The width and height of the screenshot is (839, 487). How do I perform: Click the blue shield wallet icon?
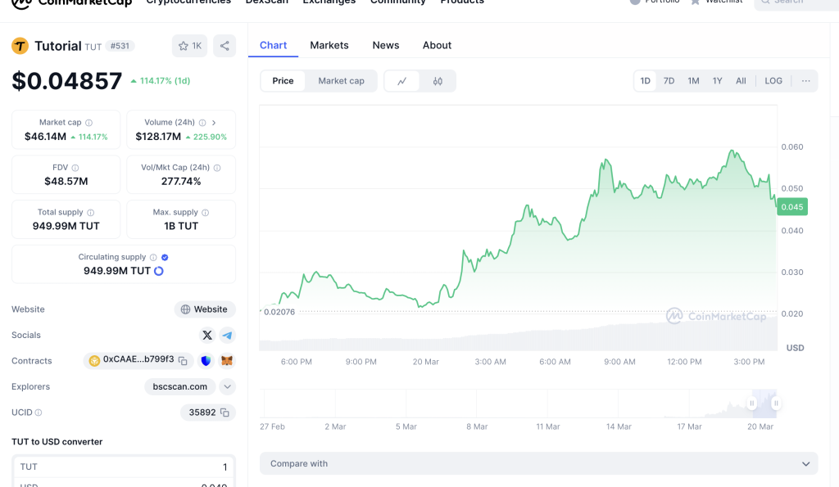(x=206, y=361)
